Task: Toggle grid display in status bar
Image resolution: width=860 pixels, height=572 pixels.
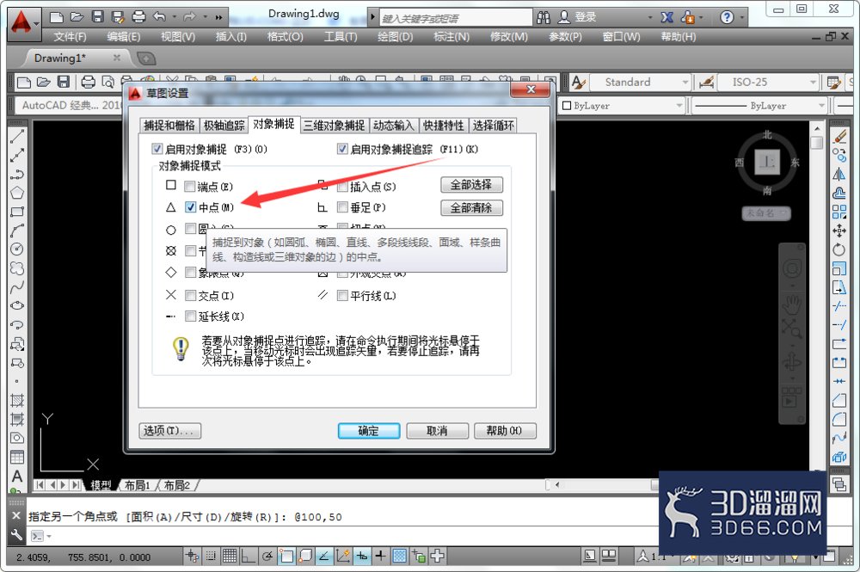Action: tap(230, 557)
